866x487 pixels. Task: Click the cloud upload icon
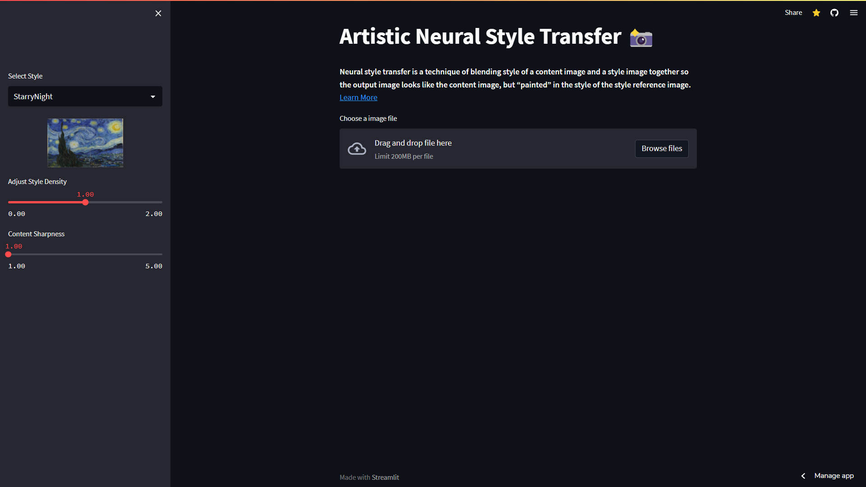[357, 149]
